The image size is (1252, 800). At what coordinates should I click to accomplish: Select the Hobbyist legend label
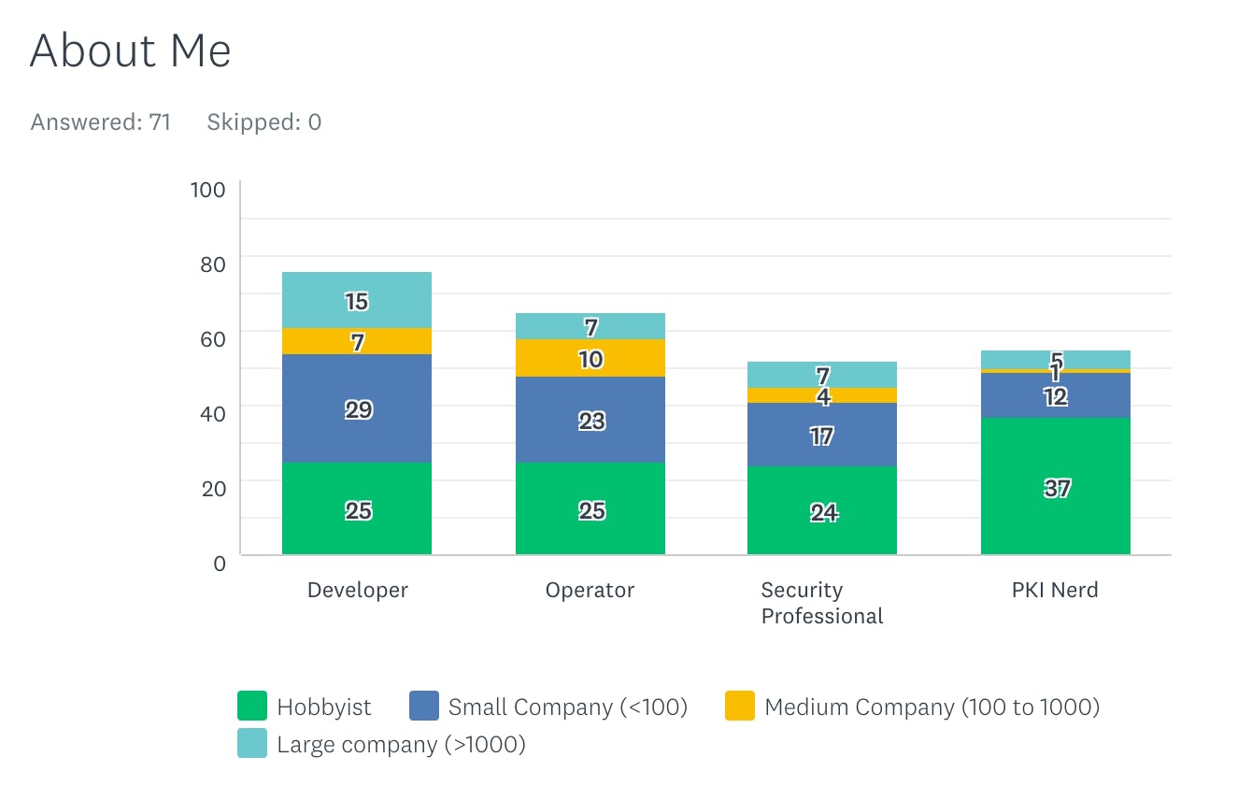pos(324,707)
